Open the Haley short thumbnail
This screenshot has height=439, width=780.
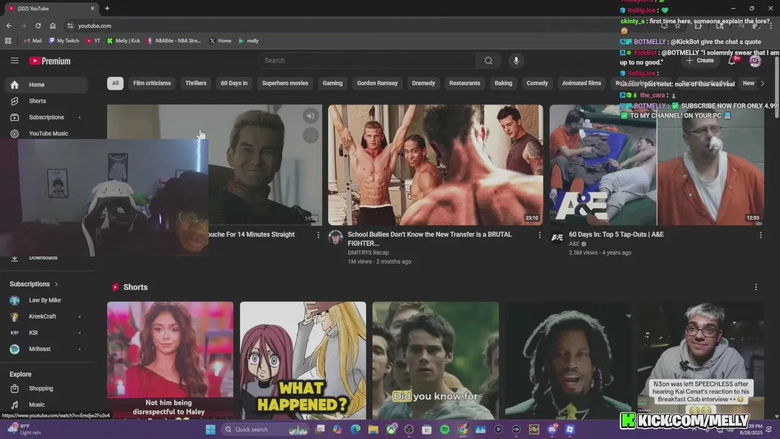click(170, 360)
